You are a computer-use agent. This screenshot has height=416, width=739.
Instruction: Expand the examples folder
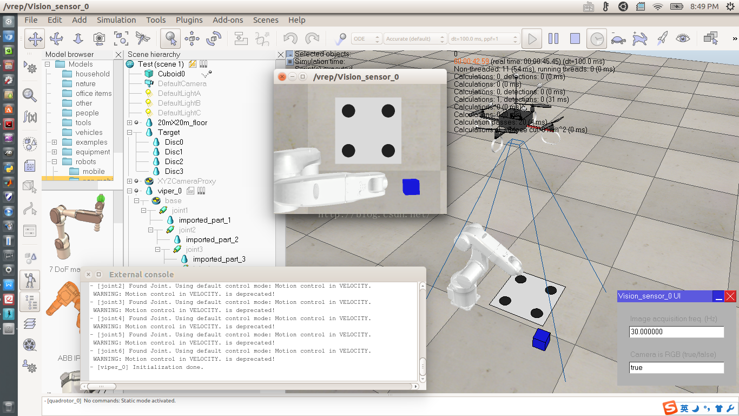pyautogui.click(x=54, y=142)
